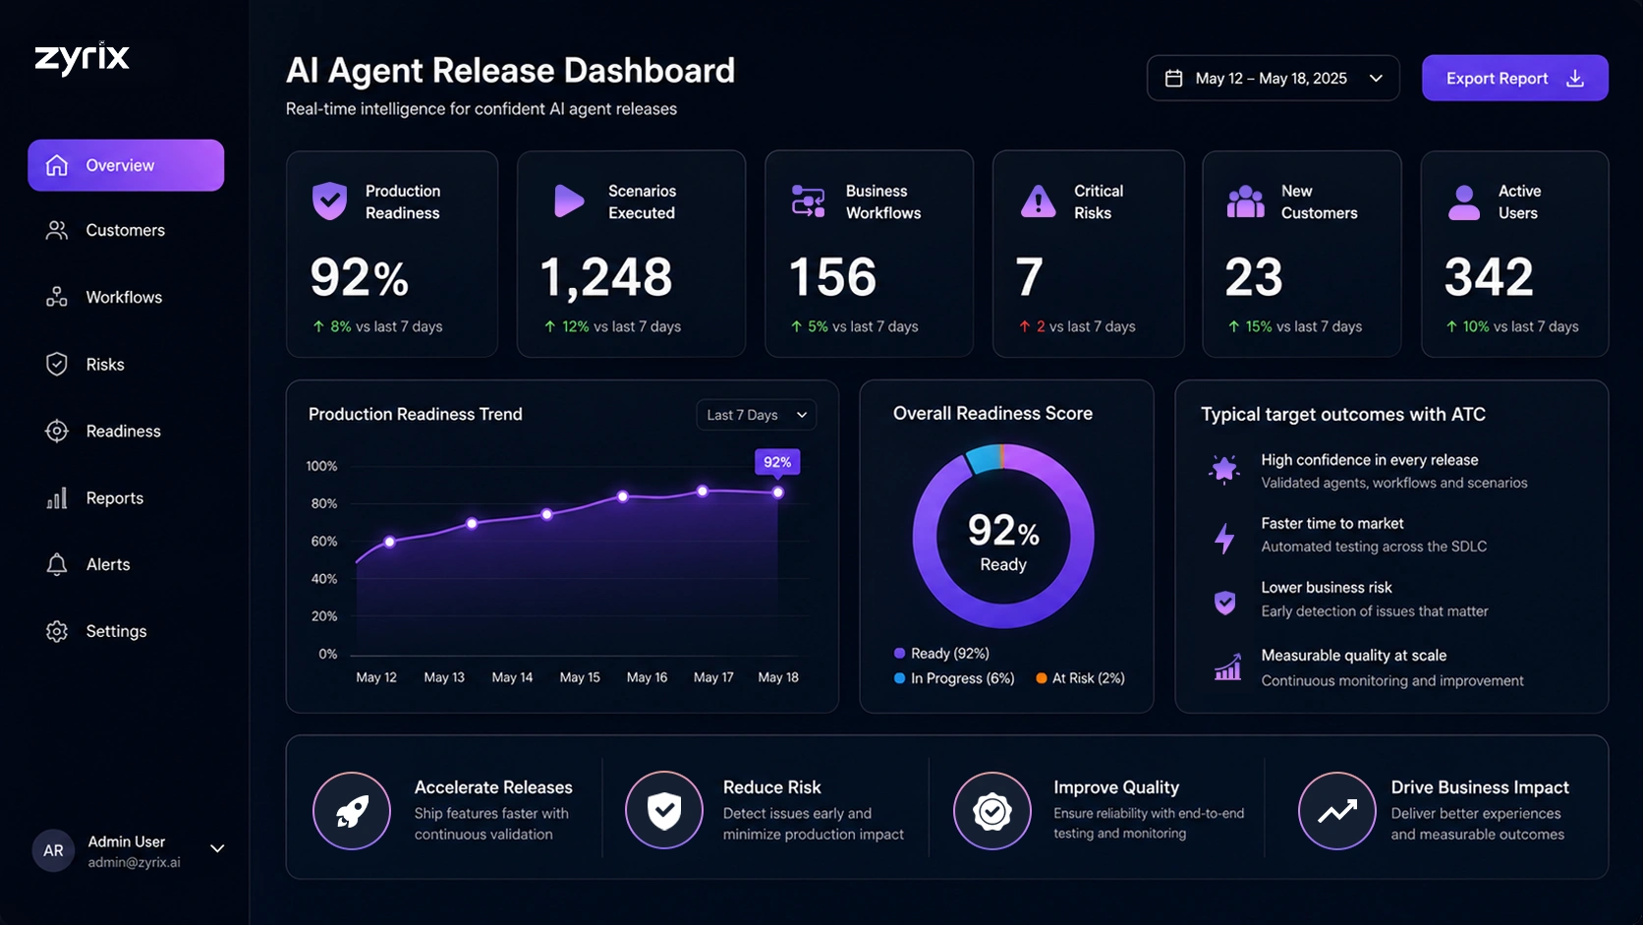
Task: Click the Production Readiness shield icon
Action: (x=330, y=201)
